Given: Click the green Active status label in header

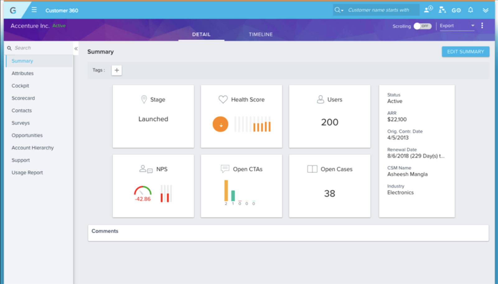Looking at the screenshot, I should pyautogui.click(x=59, y=25).
